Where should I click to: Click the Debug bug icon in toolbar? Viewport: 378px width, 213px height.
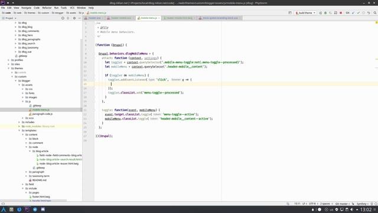pyautogui.click(x=325, y=13)
